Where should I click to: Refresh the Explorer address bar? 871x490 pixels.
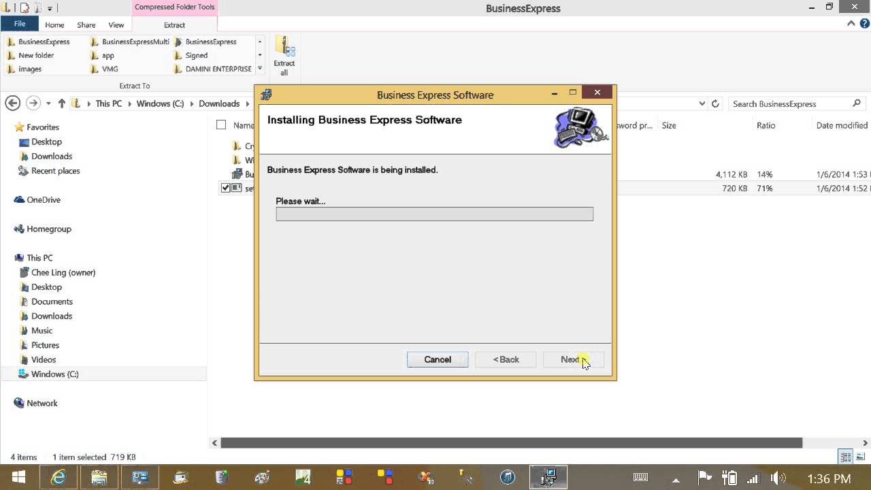[x=715, y=103]
